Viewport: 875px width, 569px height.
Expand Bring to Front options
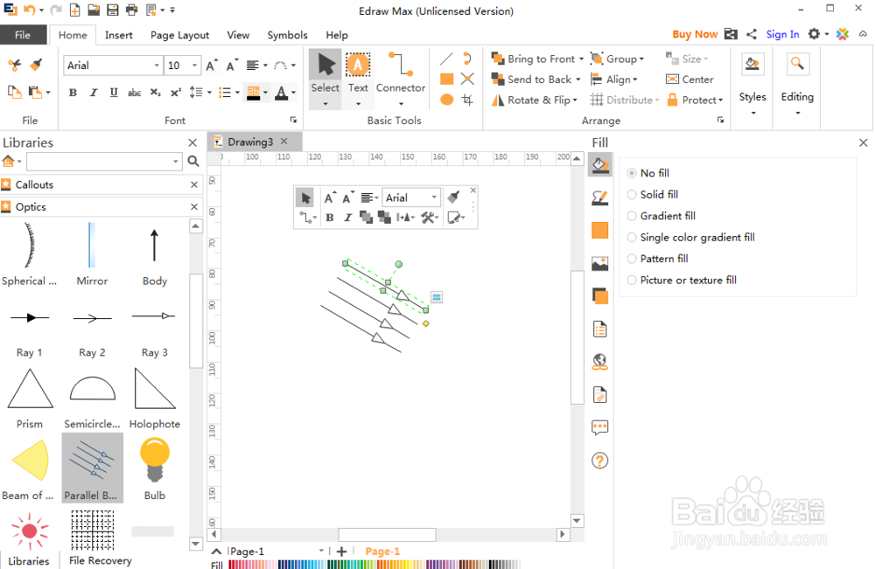coord(582,59)
